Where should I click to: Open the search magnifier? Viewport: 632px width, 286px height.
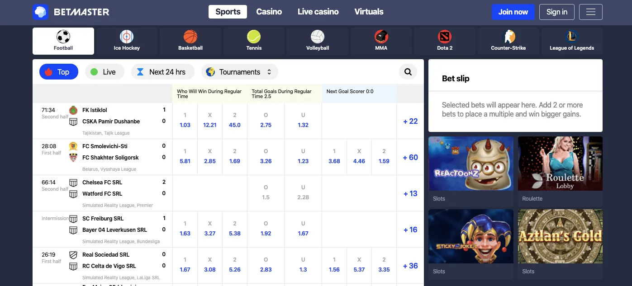click(x=408, y=71)
